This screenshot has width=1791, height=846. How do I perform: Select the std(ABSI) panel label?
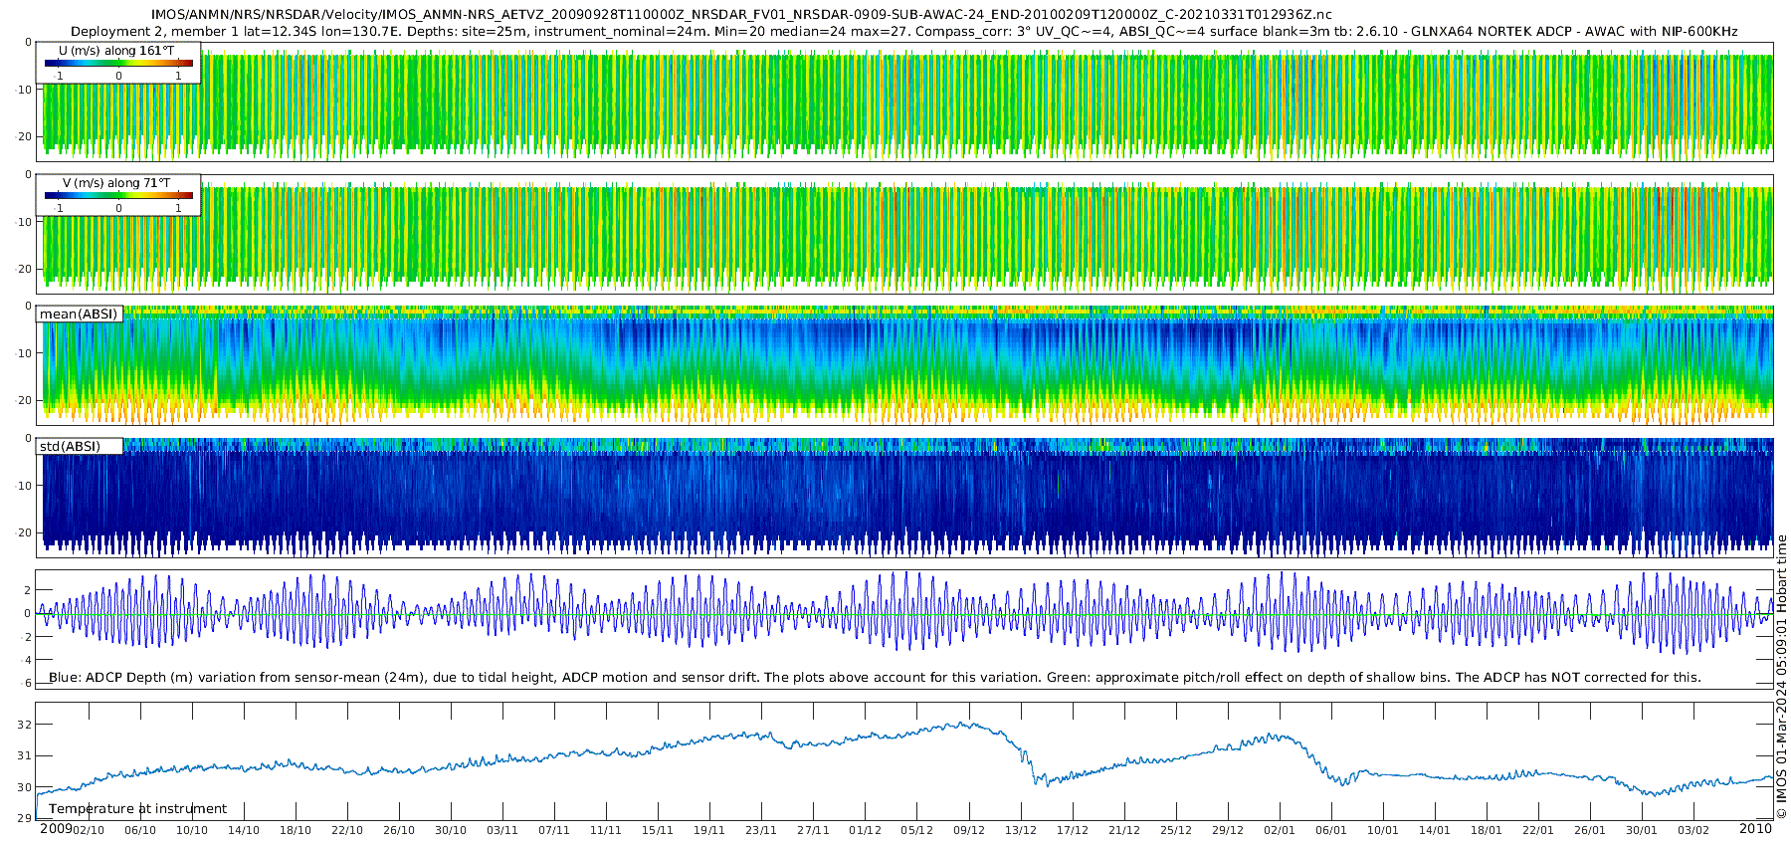click(70, 447)
